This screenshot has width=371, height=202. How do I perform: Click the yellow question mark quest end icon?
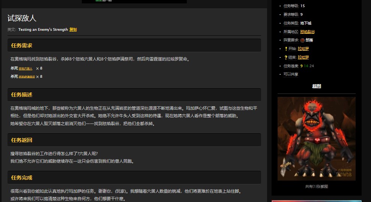click(286, 57)
